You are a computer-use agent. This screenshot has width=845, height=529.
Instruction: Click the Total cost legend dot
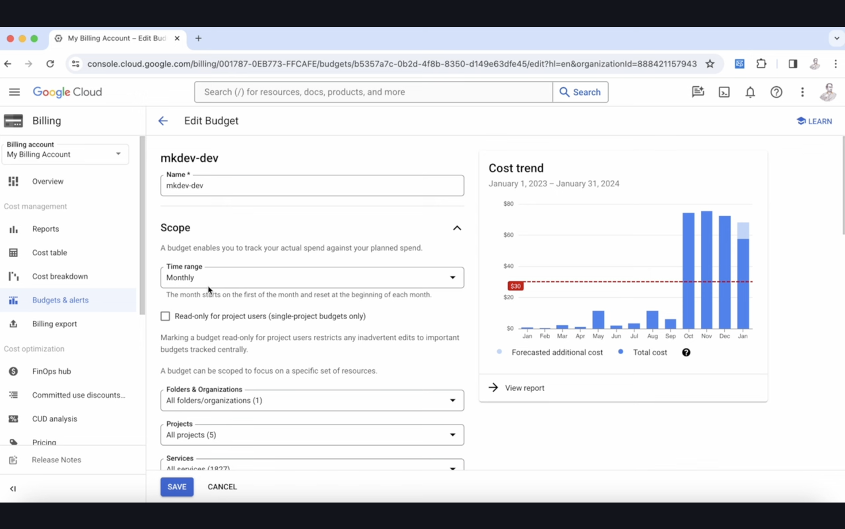621,352
